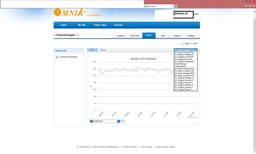Click the yellow alerts warning icon

182,43
